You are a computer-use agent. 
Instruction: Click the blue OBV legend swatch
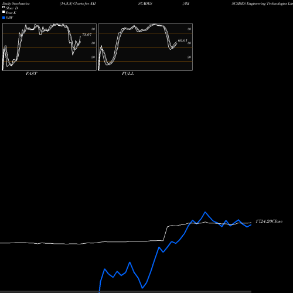pyautogui.click(x=4, y=18)
